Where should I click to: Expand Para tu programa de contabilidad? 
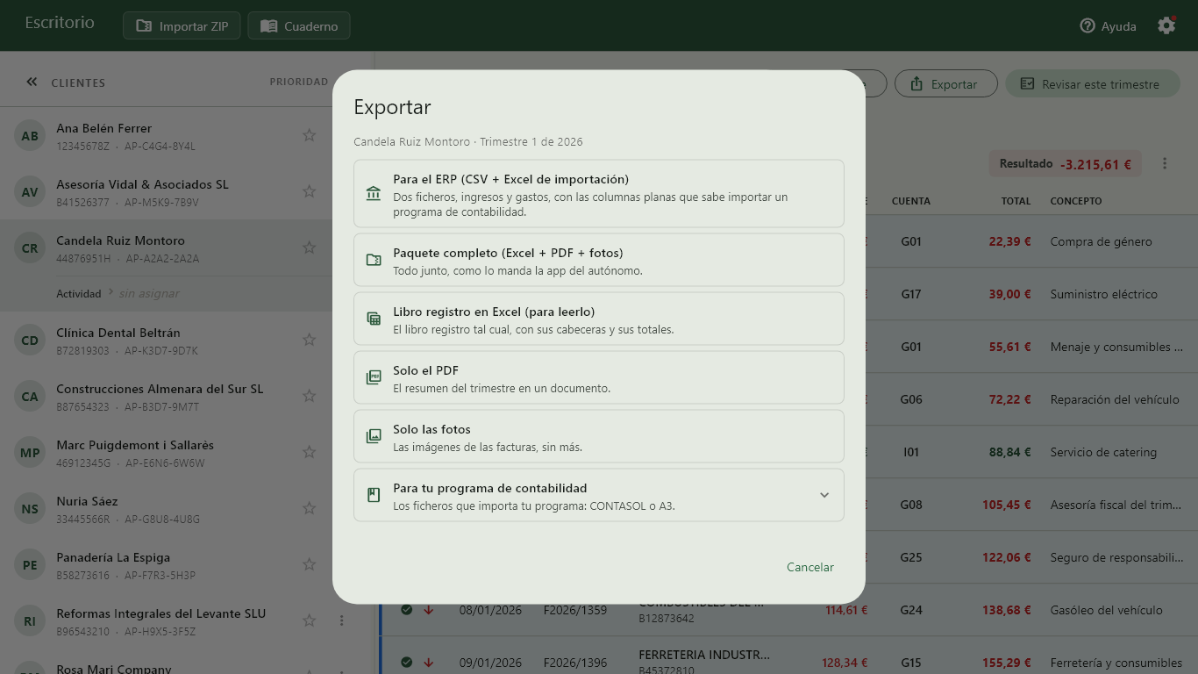point(599,495)
